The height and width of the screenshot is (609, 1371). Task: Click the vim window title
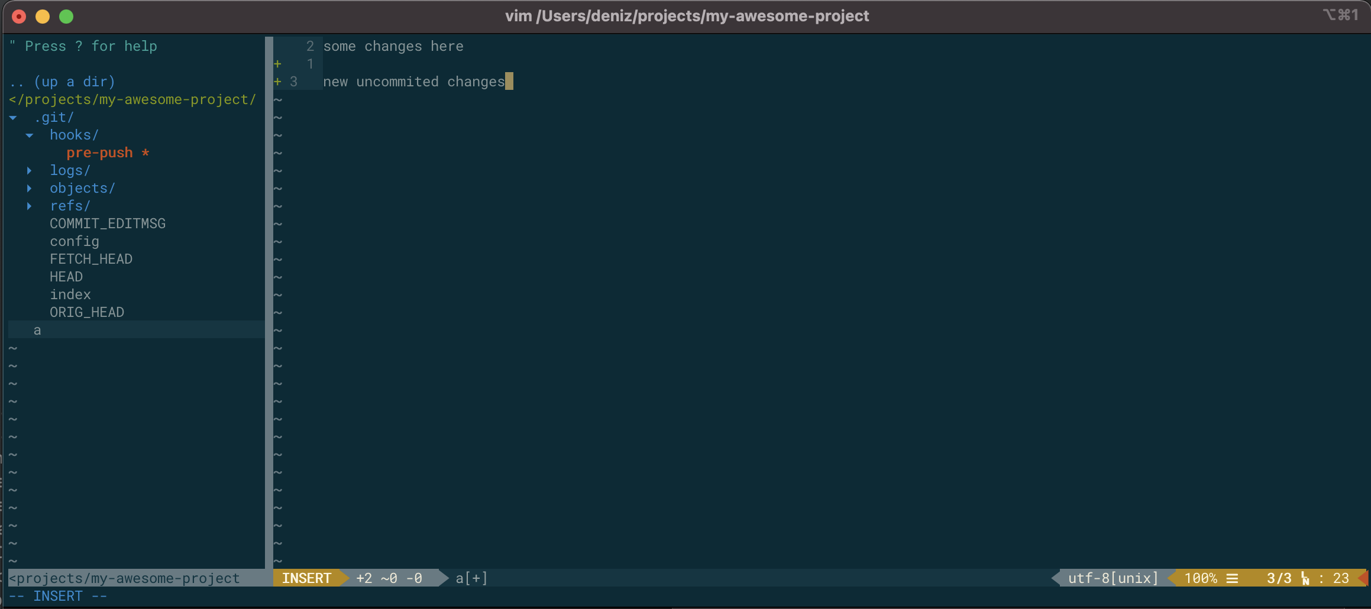pyautogui.click(x=685, y=16)
